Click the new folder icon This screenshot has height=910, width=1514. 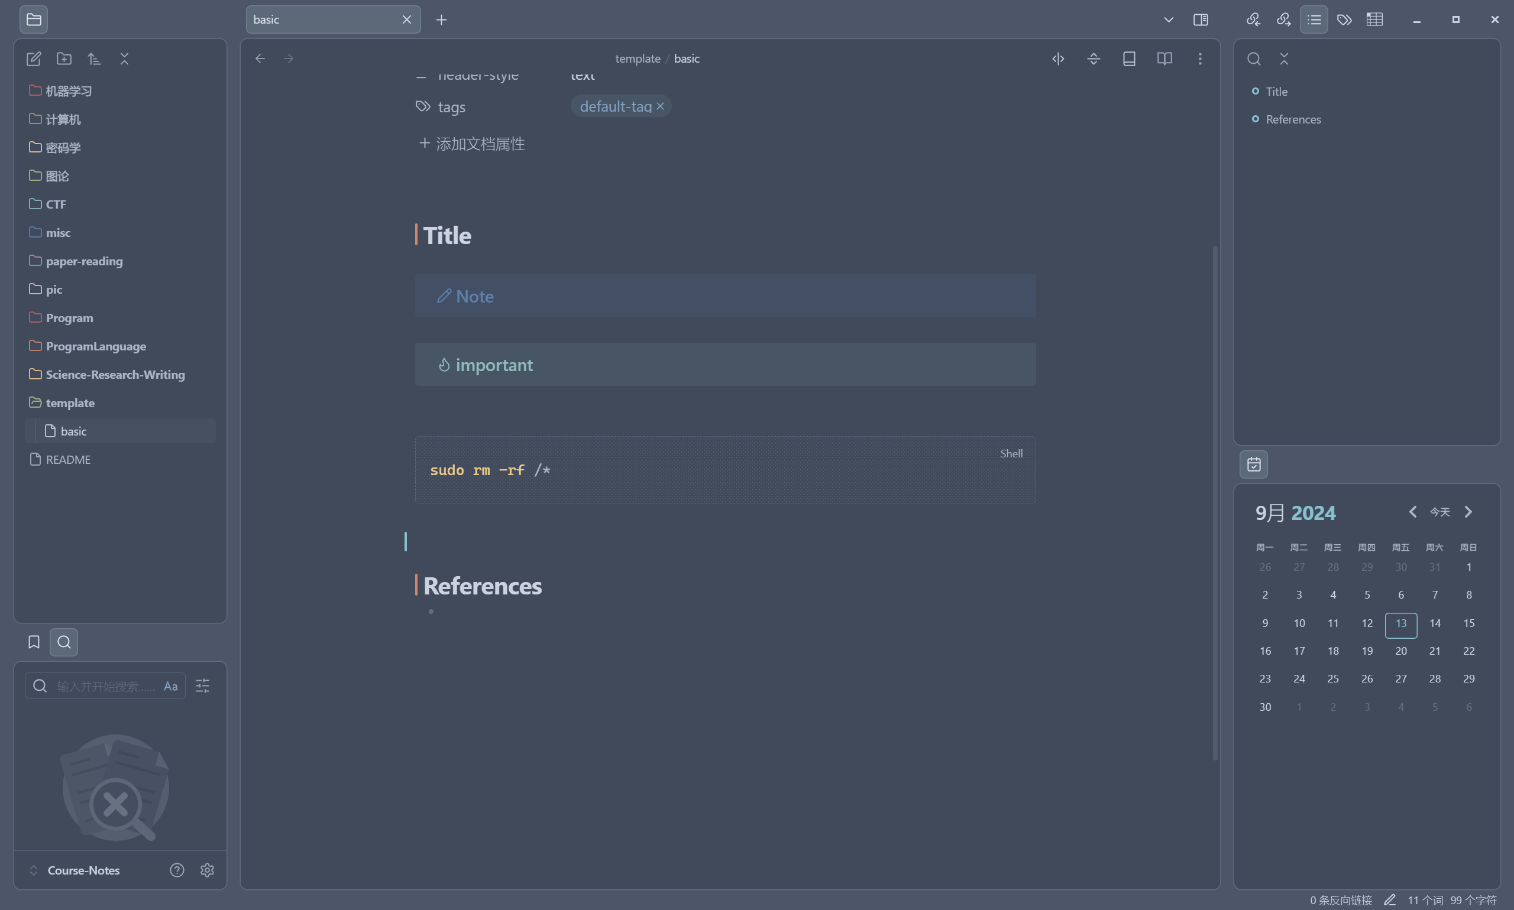click(64, 59)
